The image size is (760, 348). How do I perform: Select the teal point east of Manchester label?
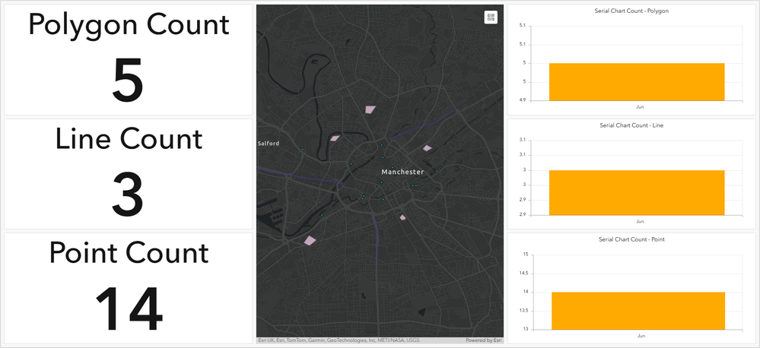click(x=437, y=171)
